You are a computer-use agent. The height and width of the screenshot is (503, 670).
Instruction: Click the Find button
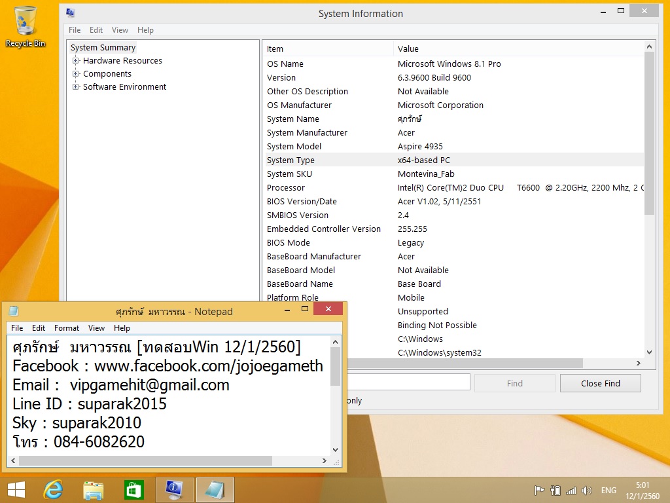coord(514,383)
